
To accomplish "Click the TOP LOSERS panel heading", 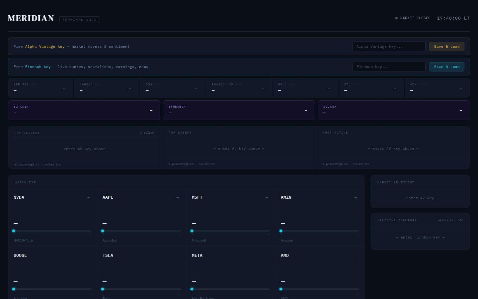I will pos(180,133).
